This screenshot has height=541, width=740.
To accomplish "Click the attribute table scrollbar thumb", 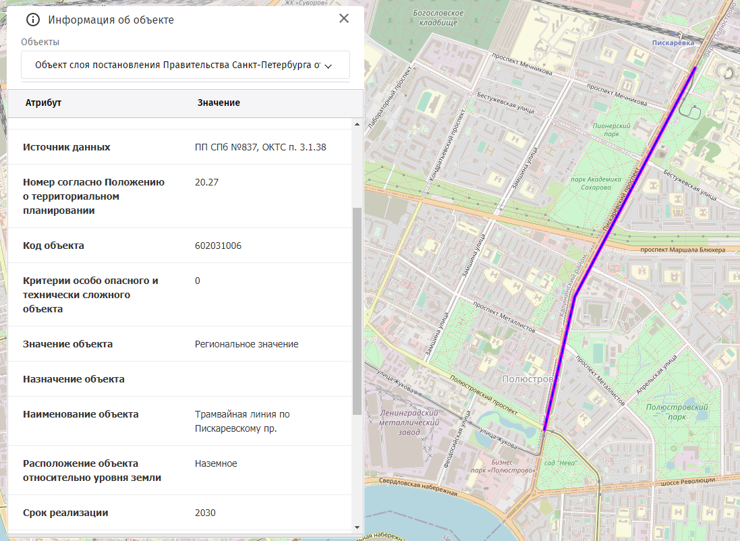I will coord(357,310).
